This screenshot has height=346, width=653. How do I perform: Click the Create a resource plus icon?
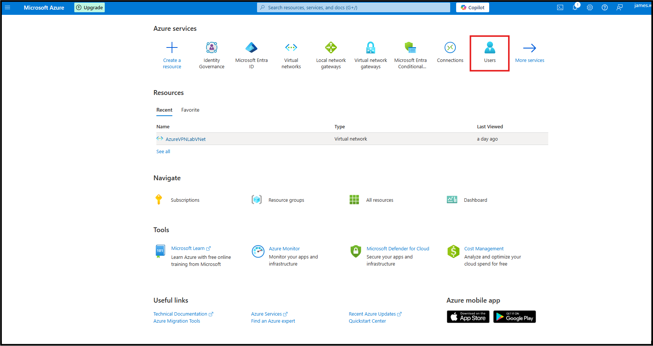pos(172,47)
